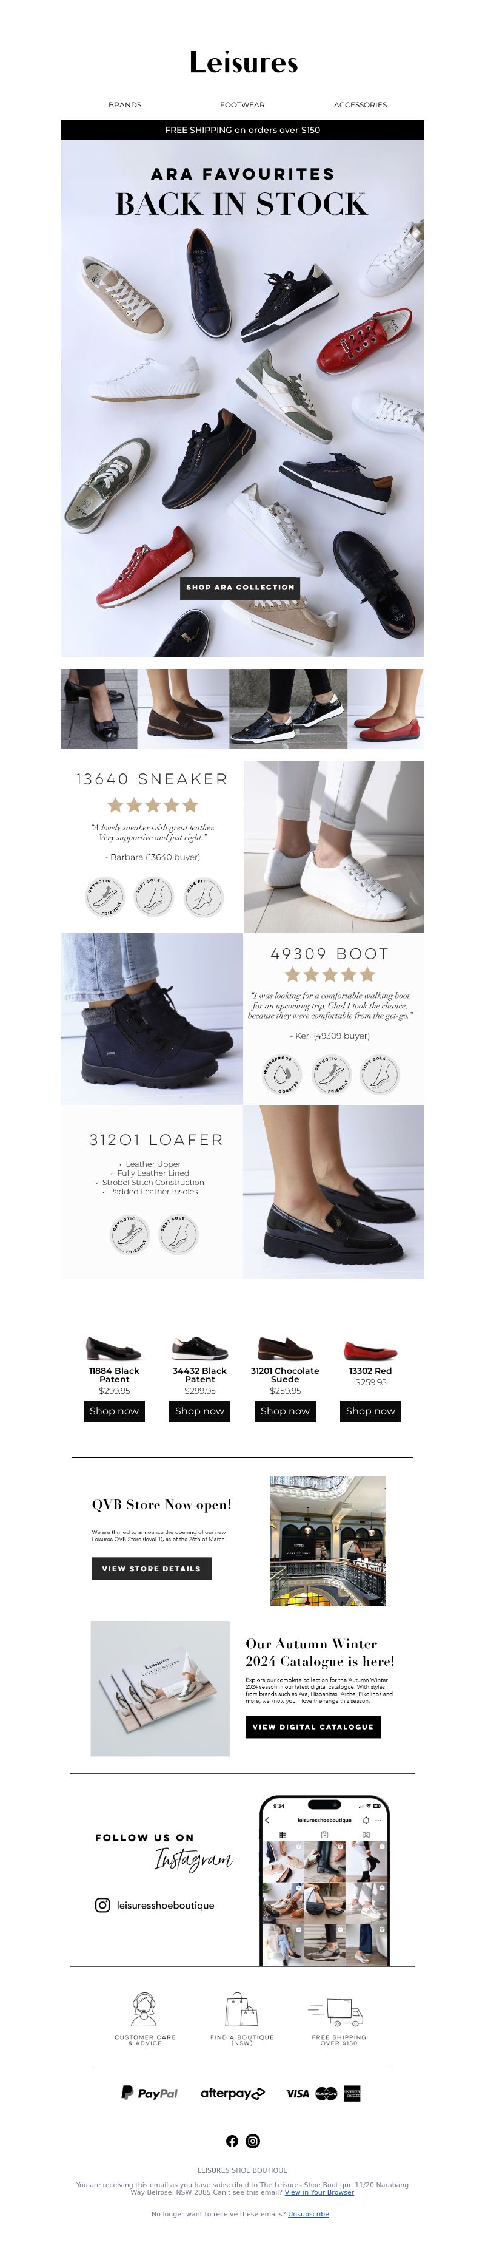The width and height of the screenshot is (485, 2248).
Task: Open the Accessories menu item
Action: click(361, 104)
